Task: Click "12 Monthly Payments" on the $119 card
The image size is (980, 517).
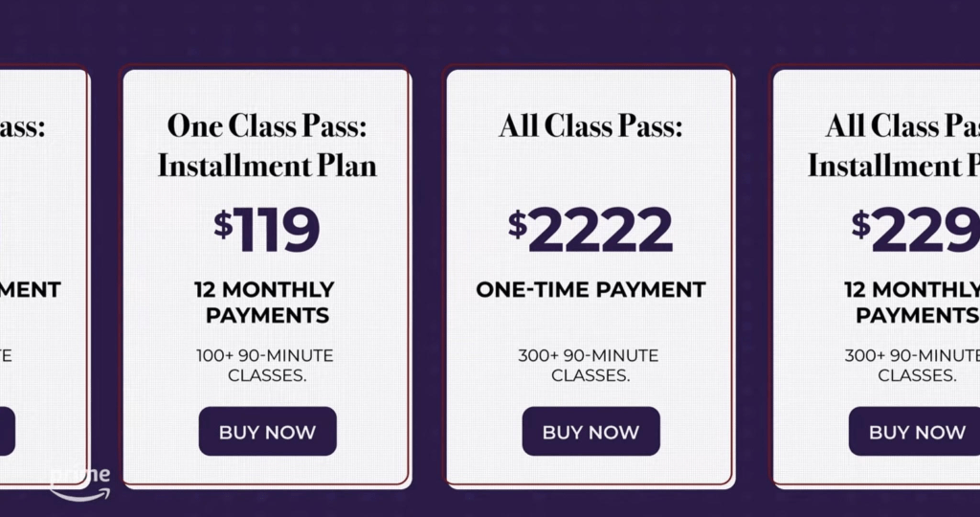Action: (264, 302)
